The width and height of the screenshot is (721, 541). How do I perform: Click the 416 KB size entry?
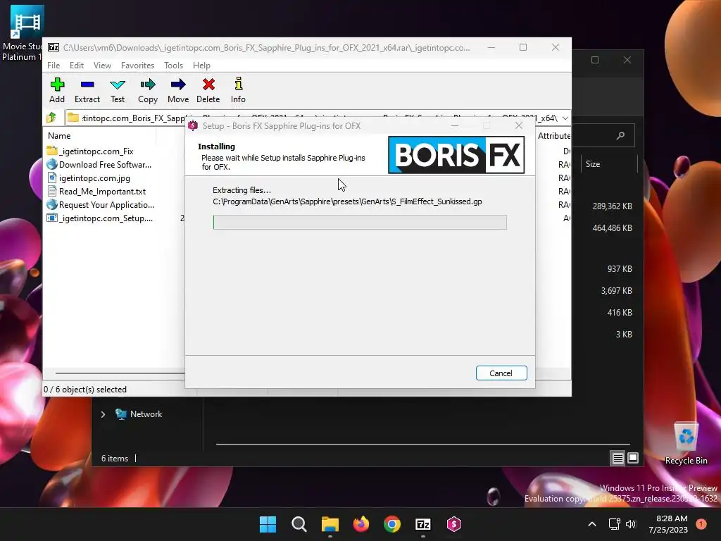coord(620,312)
